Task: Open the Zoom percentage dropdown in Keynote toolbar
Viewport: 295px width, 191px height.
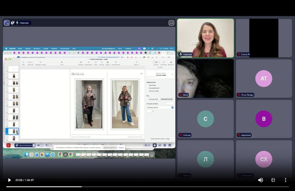Action: tap(30, 63)
